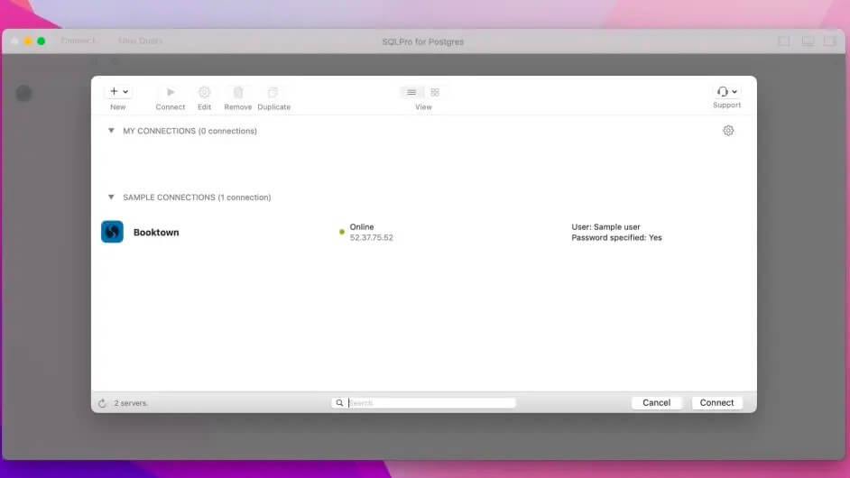The height and width of the screenshot is (478, 850).
Task: Click the New connection plus button
Action: point(114,92)
